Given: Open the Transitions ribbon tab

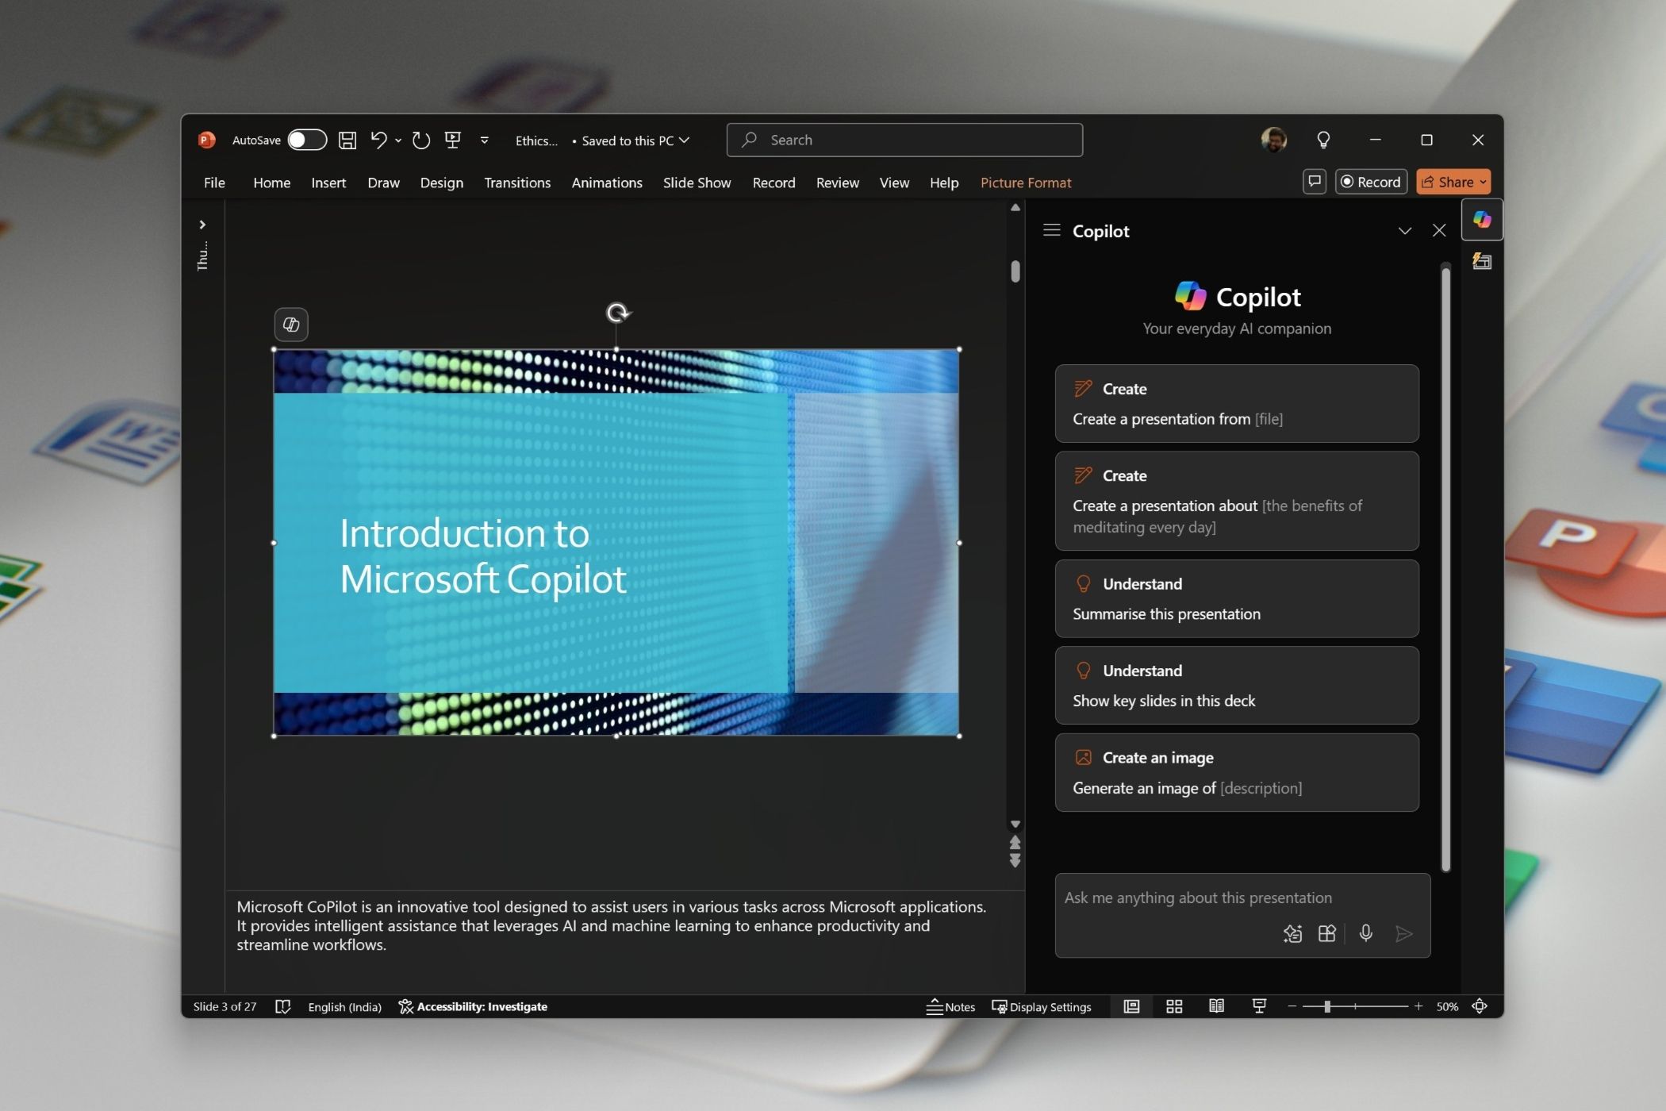Looking at the screenshot, I should tap(517, 183).
